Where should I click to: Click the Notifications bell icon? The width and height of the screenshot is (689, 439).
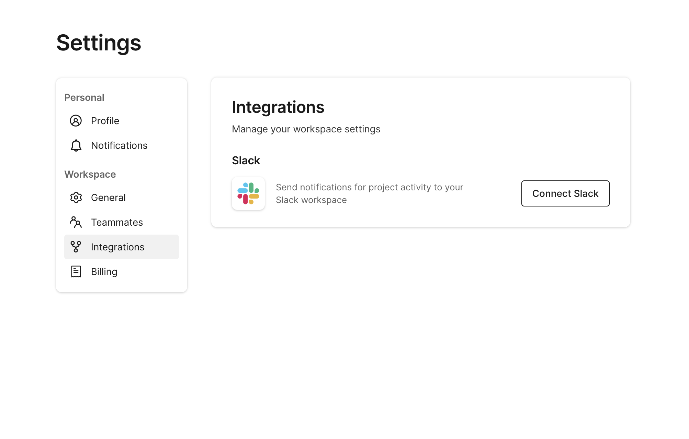coord(76,145)
